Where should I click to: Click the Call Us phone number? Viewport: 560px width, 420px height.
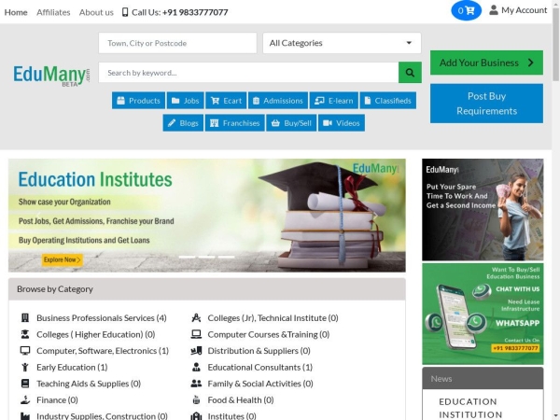(x=195, y=12)
